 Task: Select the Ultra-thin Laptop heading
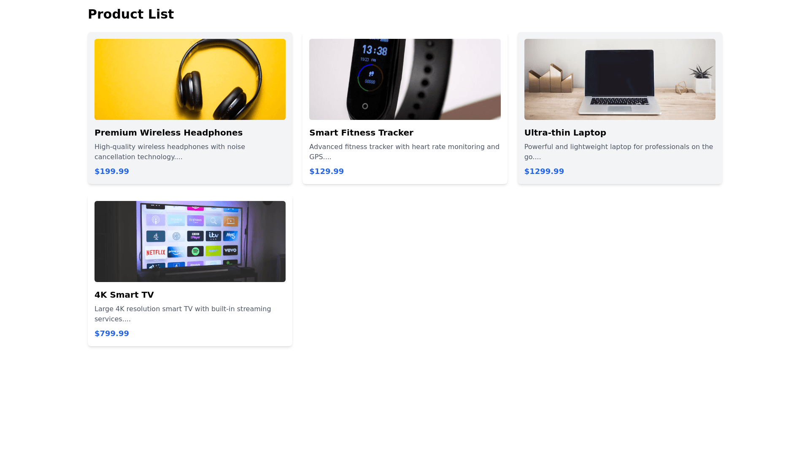(565, 133)
